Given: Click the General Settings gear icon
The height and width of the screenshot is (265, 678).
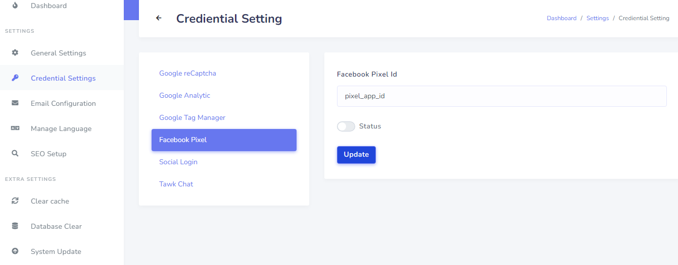Looking at the screenshot, I should (15, 52).
